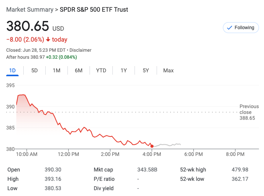Click the red closing price dot
264x196 pixels.
click(152, 146)
